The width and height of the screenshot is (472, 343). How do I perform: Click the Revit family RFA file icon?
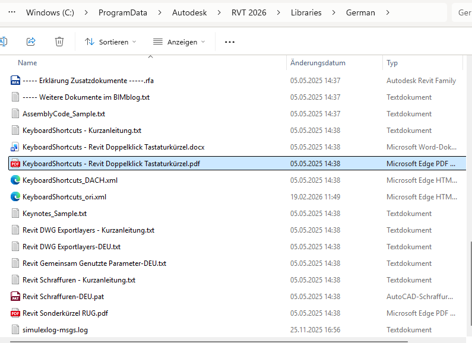tap(15, 81)
